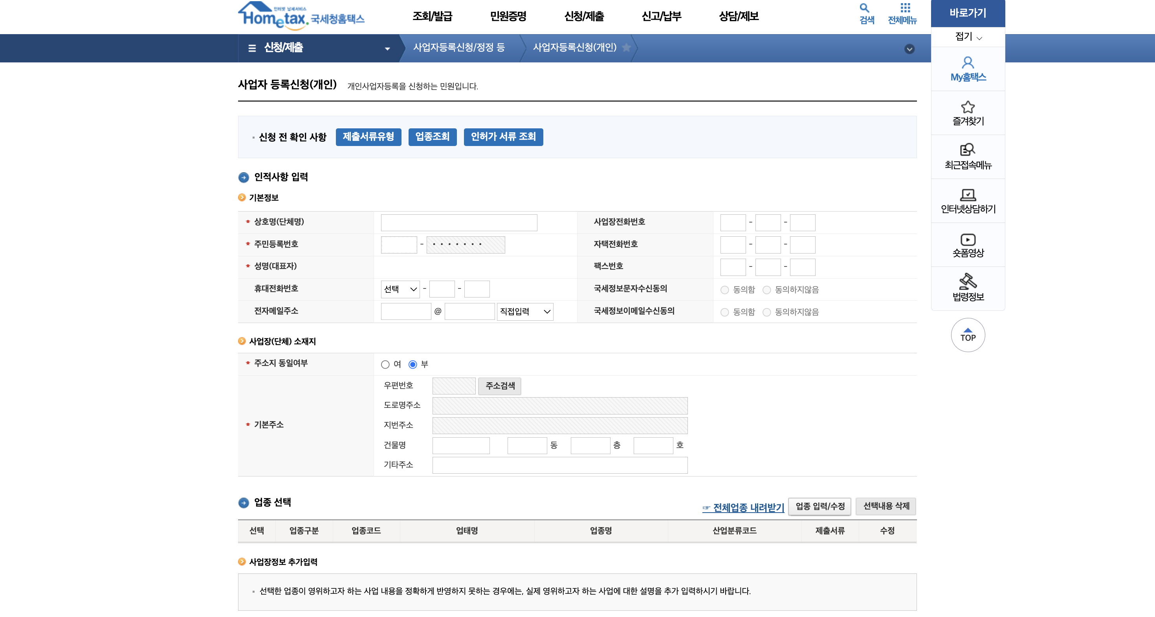The height and width of the screenshot is (617, 1155).
Task: Click 전체업종 내려받기 link
Action: coord(748,507)
